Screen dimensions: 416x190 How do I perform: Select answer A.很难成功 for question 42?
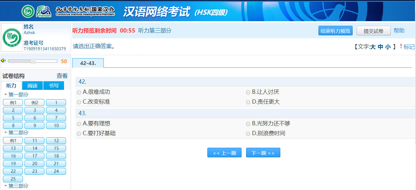pos(79,92)
